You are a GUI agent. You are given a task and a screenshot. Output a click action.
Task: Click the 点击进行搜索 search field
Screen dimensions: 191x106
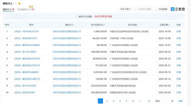[x=143, y=9]
